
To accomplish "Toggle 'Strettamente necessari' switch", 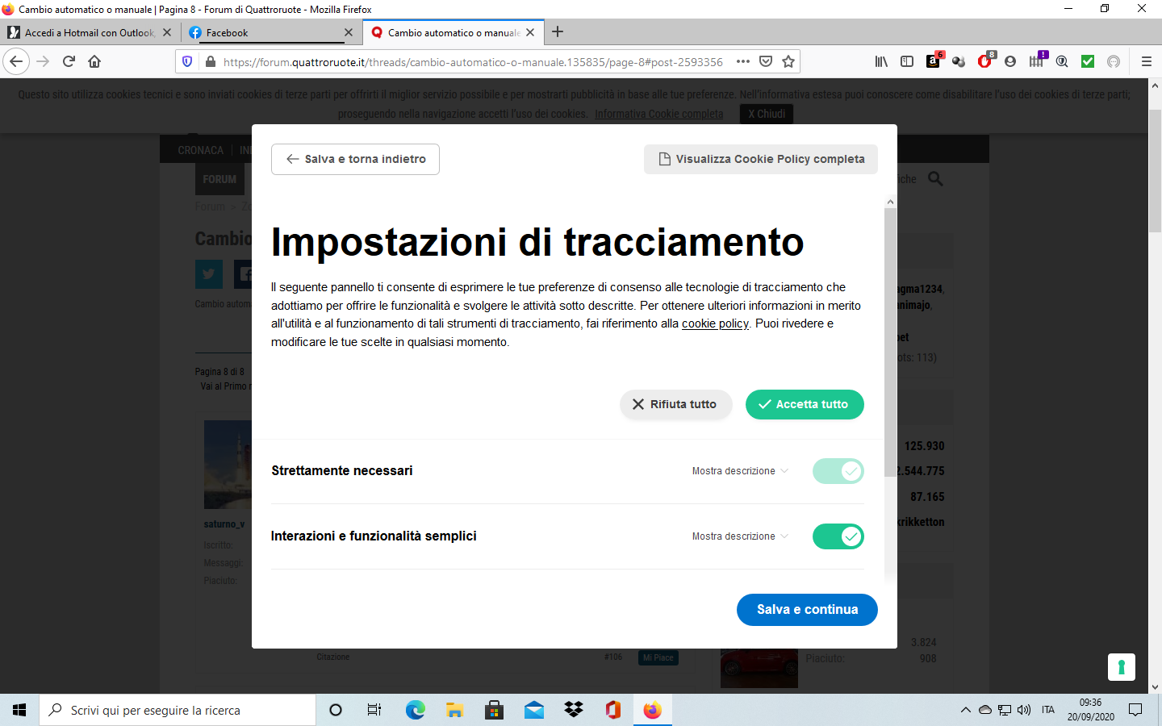I will pyautogui.click(x=838, y=471).
